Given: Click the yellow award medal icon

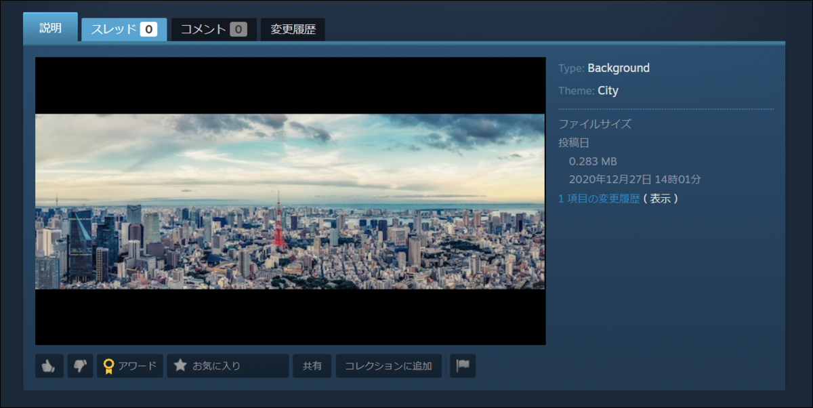Looking at the screenshot, I should click(108, 365).
